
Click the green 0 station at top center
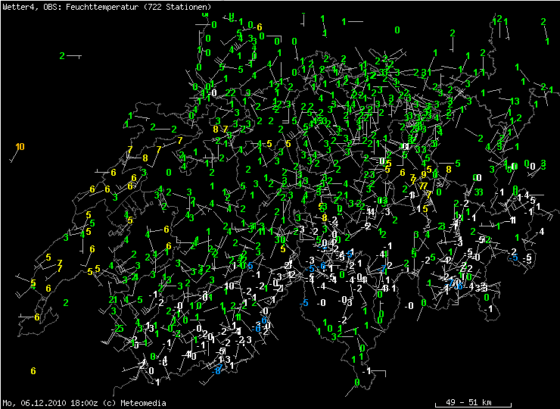(x=397, y=30)
